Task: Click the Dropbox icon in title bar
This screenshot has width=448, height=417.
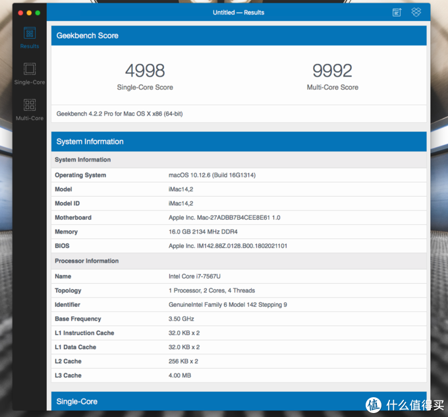Action: (x=416, y=12)
